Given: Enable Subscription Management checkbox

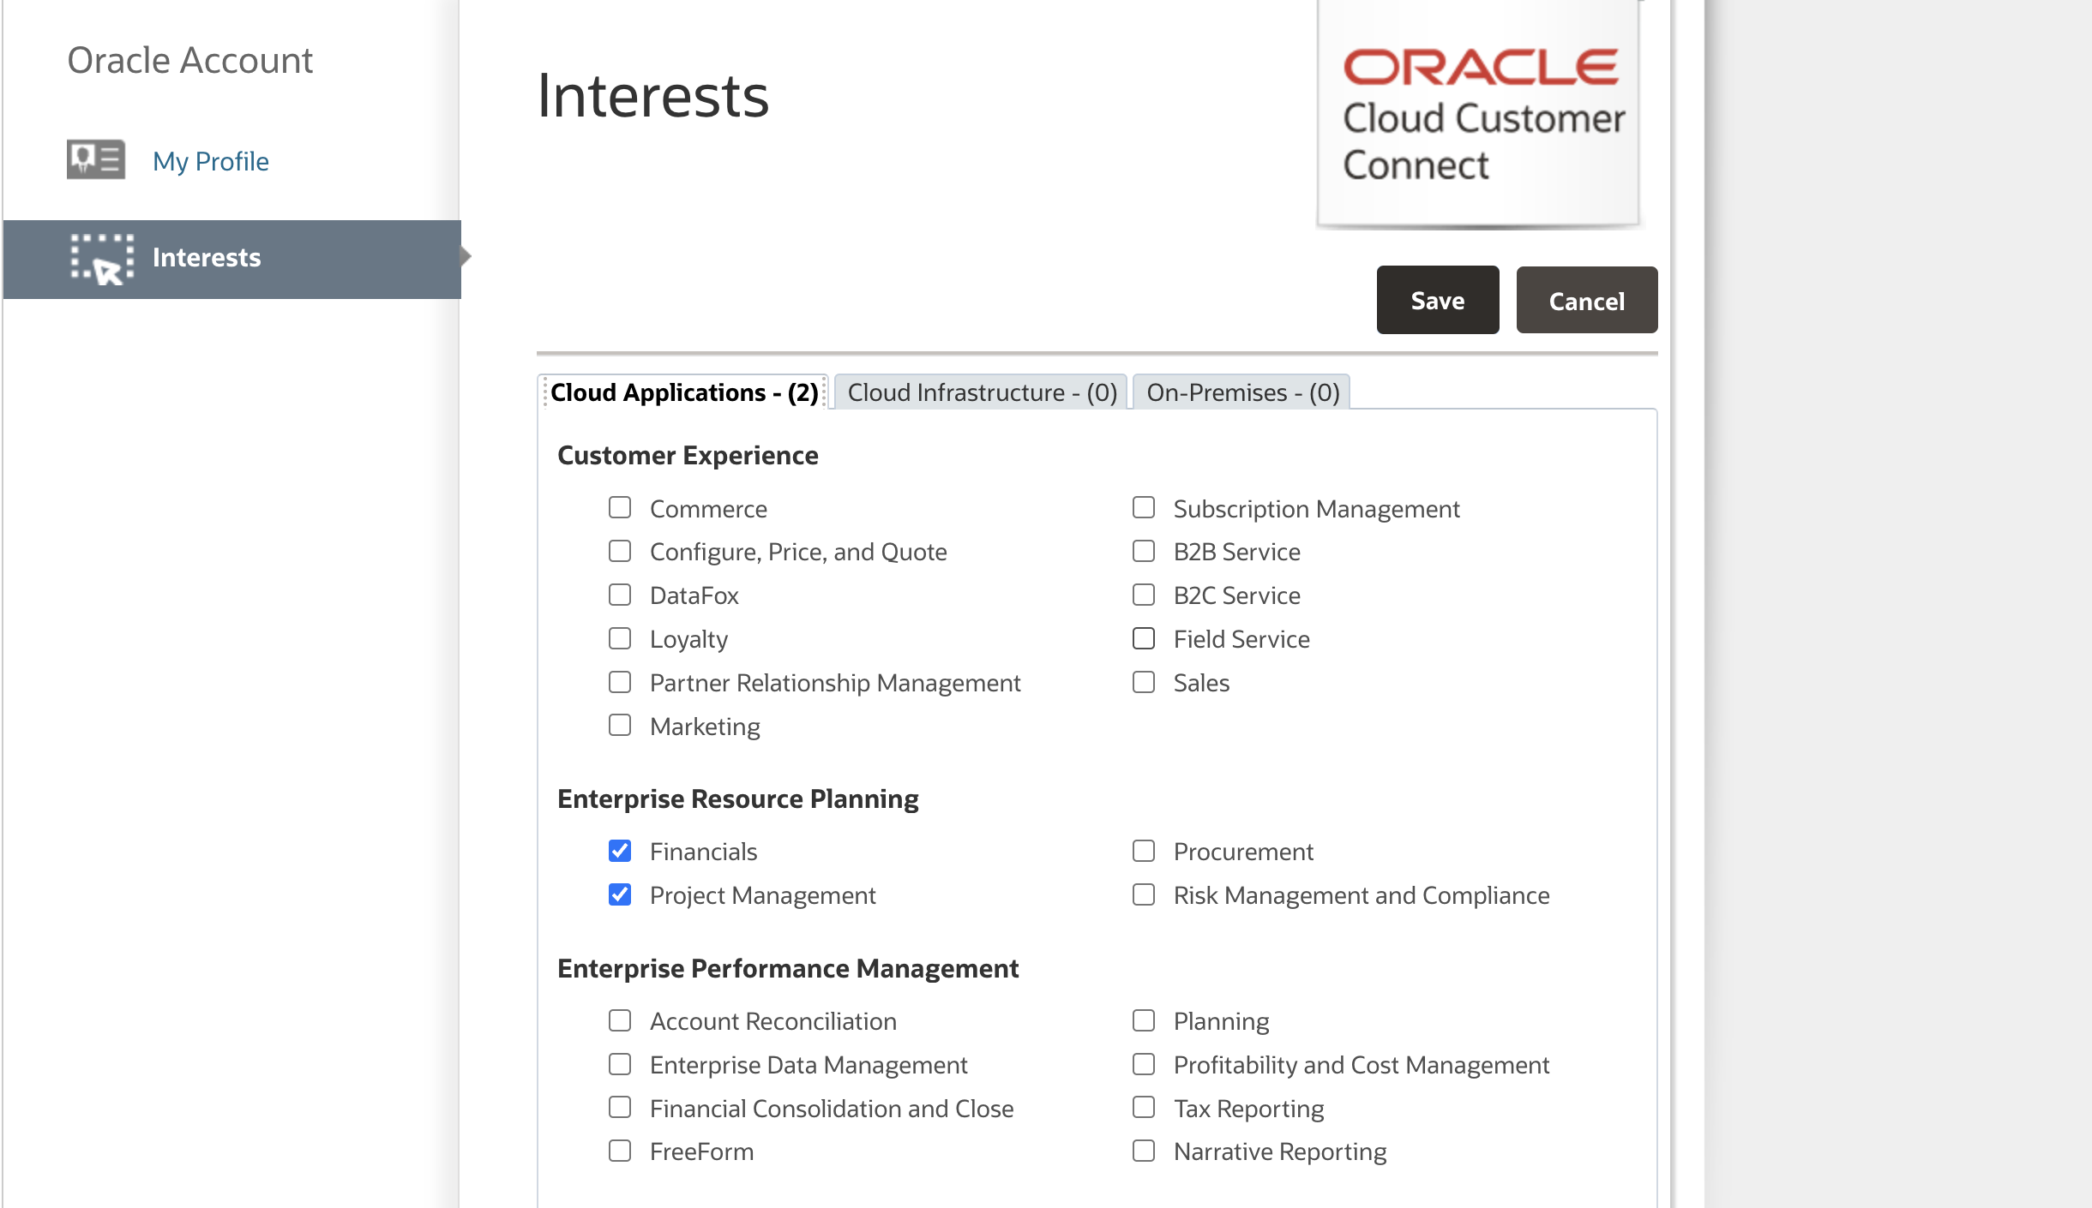Looking at the screenshot, I should 1144,507.
